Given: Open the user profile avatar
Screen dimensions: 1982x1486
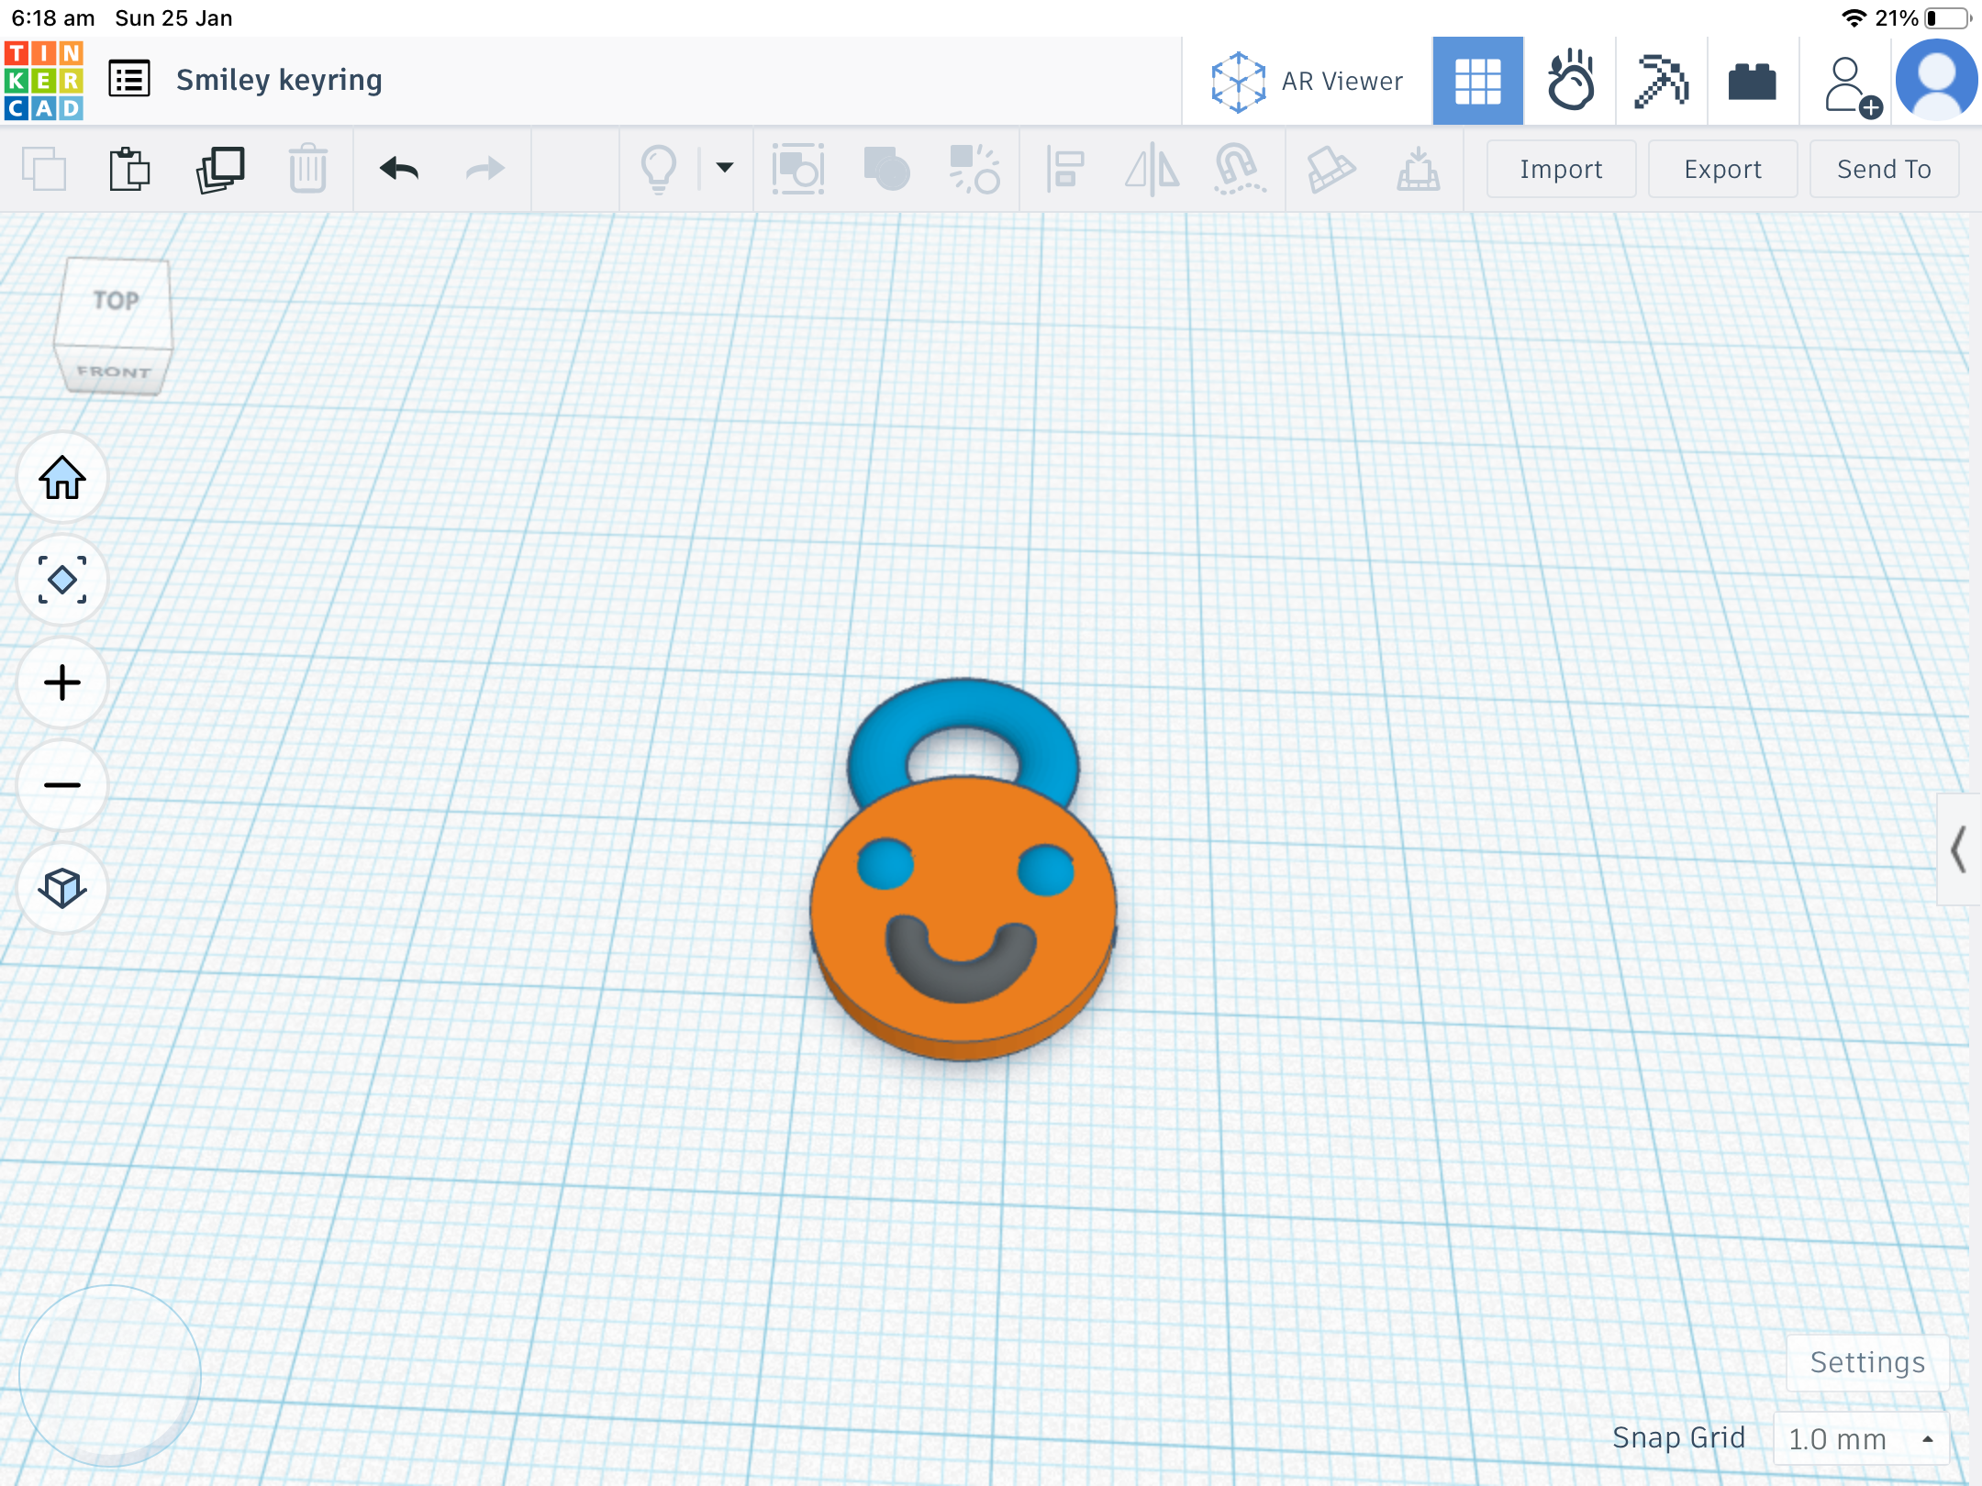Looking at the screenshot, I should (x=1936, y=81).
